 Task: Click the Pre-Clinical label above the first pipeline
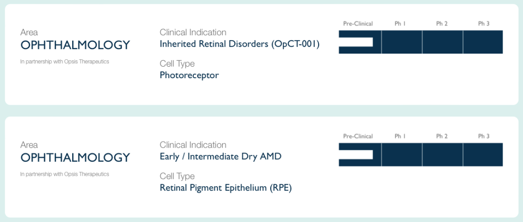click(x=358, y=24)
